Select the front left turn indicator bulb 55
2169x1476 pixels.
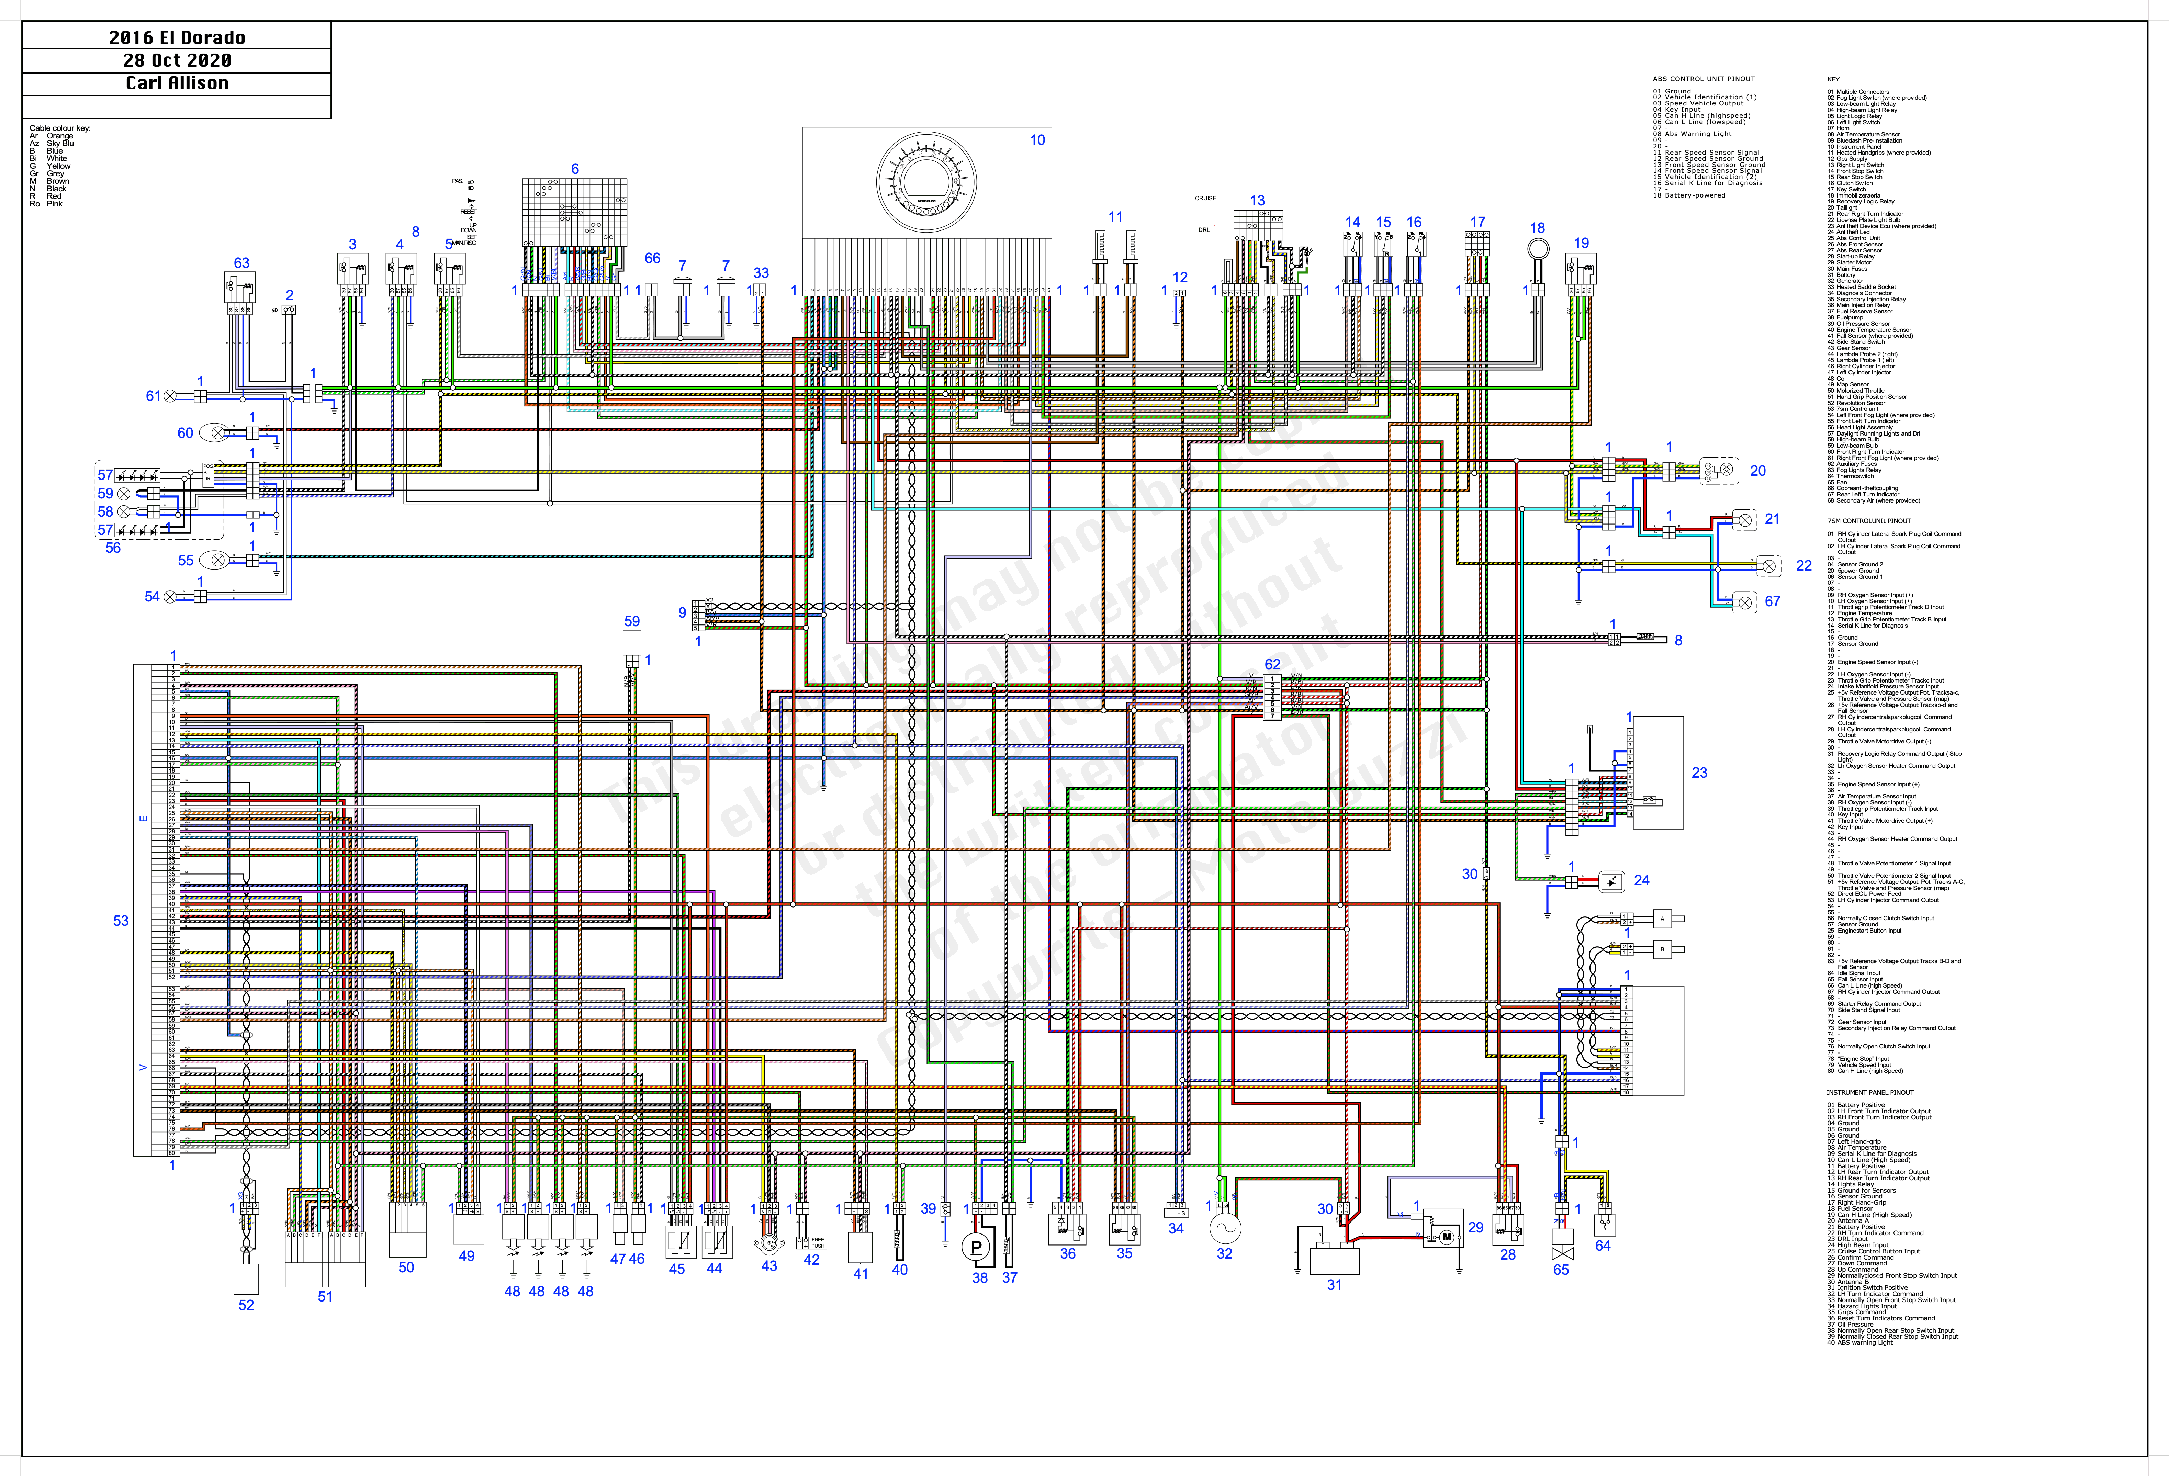click(218, 560)
